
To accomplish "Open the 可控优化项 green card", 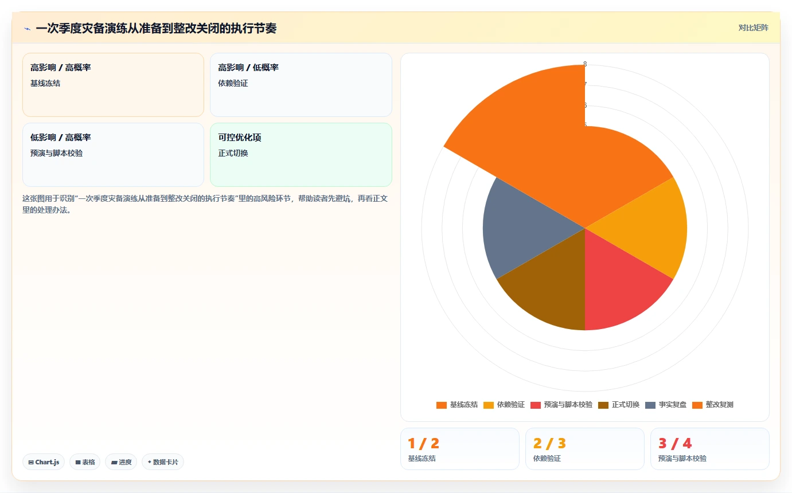I will click(301, 155).
